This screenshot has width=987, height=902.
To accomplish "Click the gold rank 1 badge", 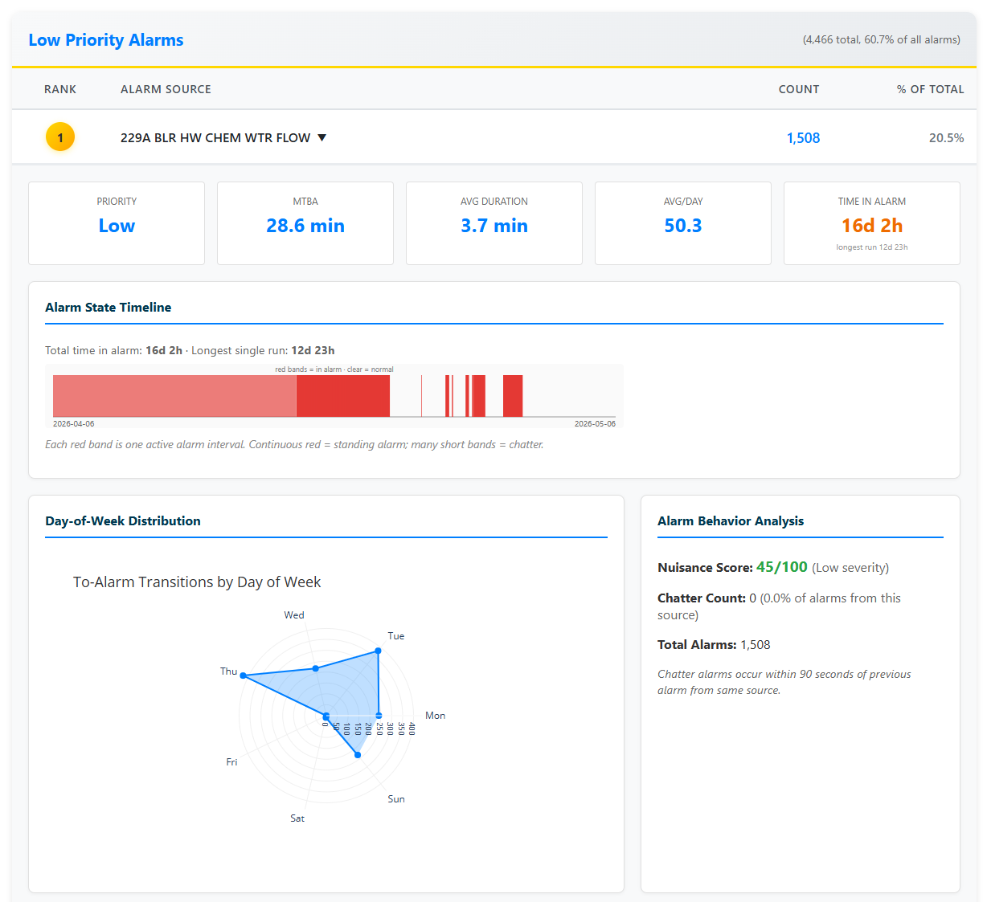I will pyautogui.click(x=60, y=137).
